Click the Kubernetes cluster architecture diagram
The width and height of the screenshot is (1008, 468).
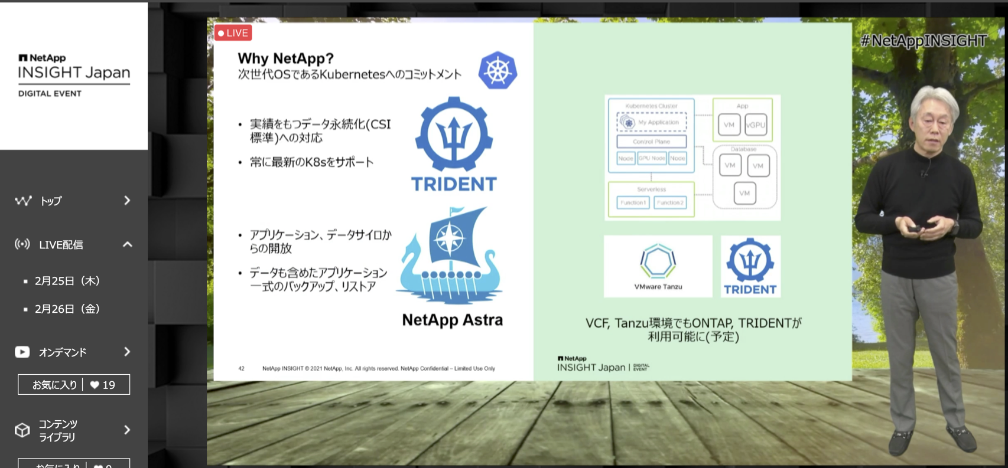pos(692,158)
